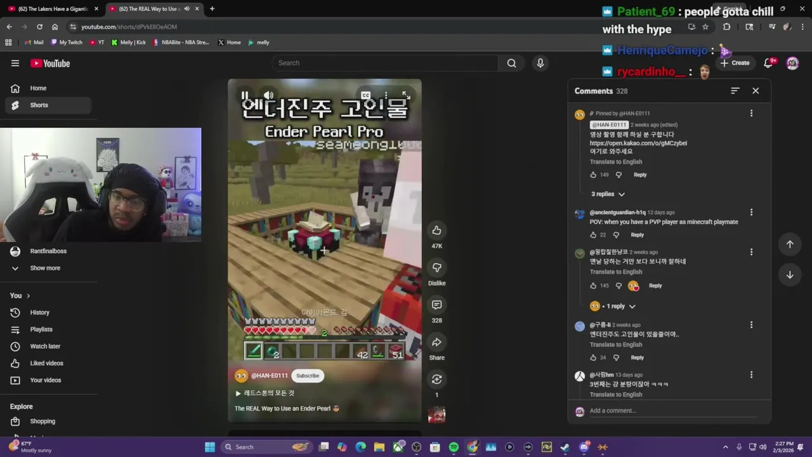
Task: Bookmark this page with star icon
Action: (705, 27)
